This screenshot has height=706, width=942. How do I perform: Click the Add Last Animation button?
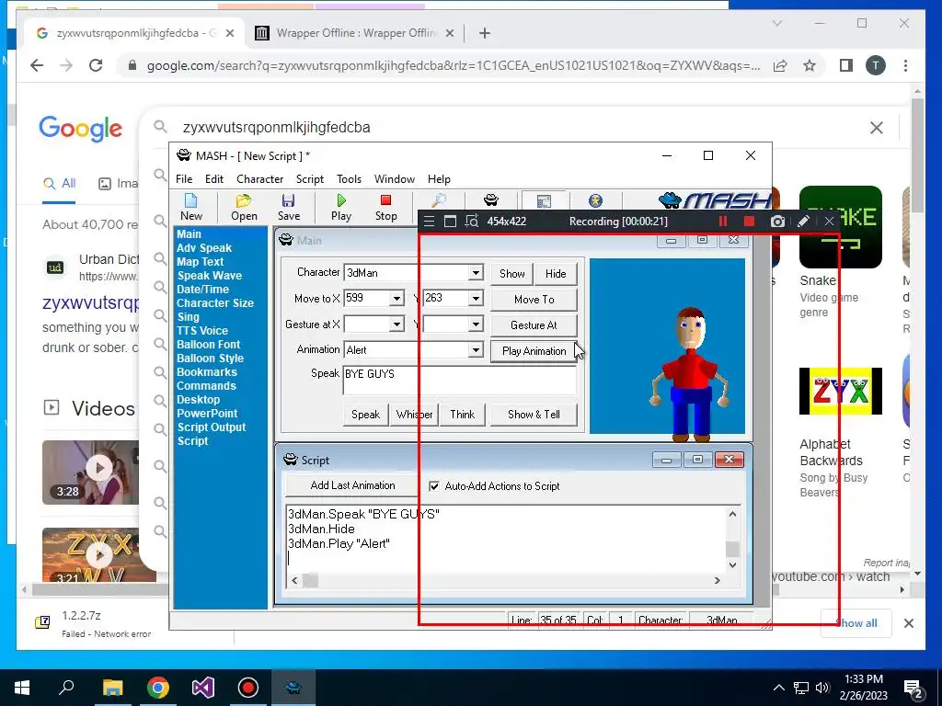[x=352, y=485]
